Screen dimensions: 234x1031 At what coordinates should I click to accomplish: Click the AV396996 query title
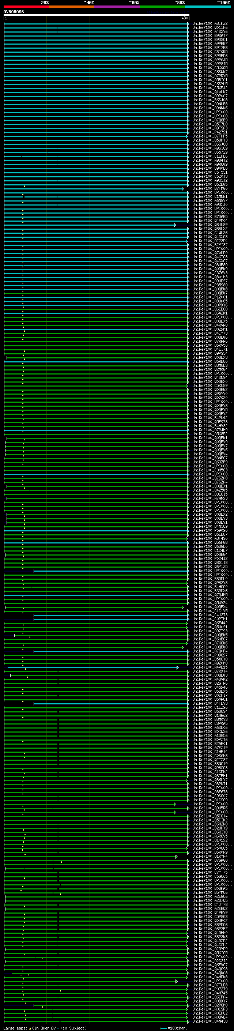(x=14, y=12)
